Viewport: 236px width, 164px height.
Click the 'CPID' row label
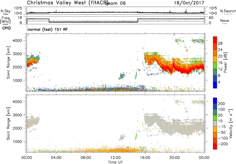pos(6,28)
